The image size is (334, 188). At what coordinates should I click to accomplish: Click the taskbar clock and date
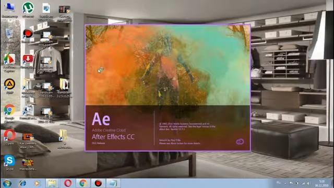point(321,183)
